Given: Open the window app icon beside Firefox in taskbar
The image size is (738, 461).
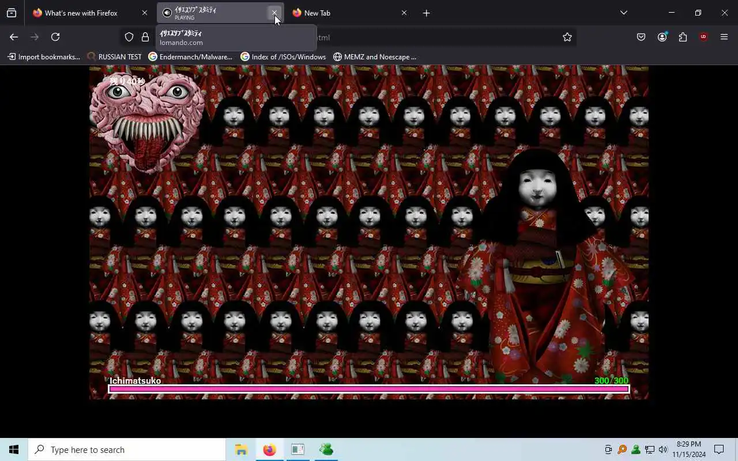Looking at the screenshot, I should pyautogui.click(x=298, y=449).
